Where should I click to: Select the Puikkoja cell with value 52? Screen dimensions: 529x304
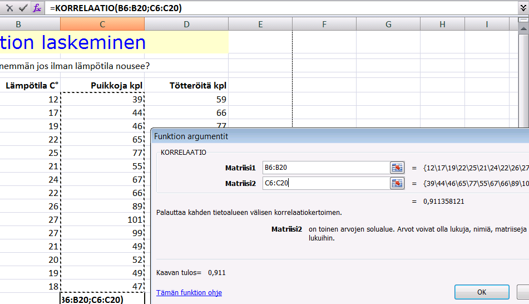(102, 260)
